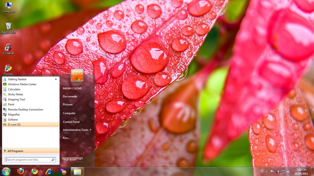Viewport: 314px width, 176px height.
Task: Show hidden system tray icons
Action: [266, 172]
